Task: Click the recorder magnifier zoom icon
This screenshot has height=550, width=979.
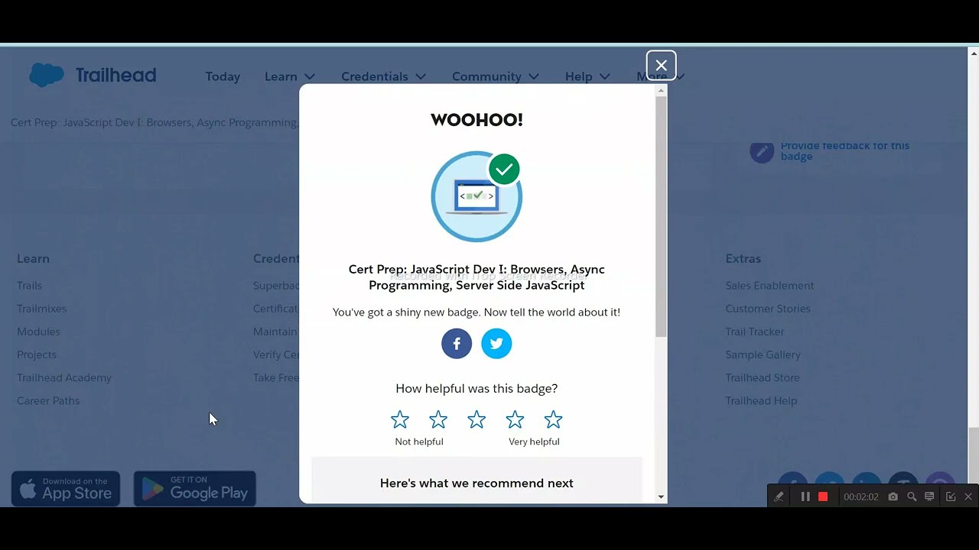Action: coord(912,497)
